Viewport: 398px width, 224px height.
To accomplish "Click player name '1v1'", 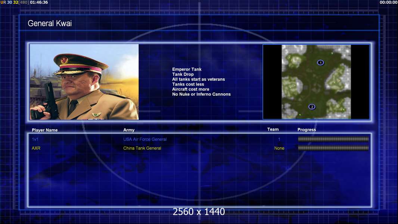I will pyautogui.click(x=35, y=139).
